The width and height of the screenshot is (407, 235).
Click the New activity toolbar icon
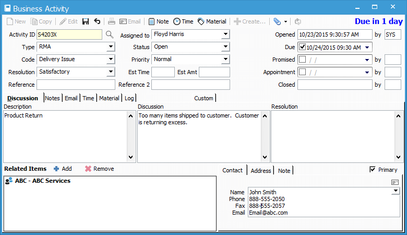10,21
